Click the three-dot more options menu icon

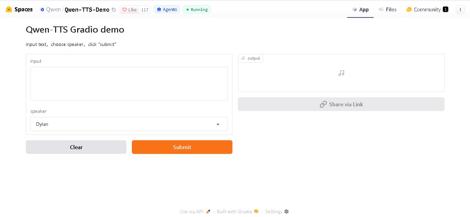(460, 10)
